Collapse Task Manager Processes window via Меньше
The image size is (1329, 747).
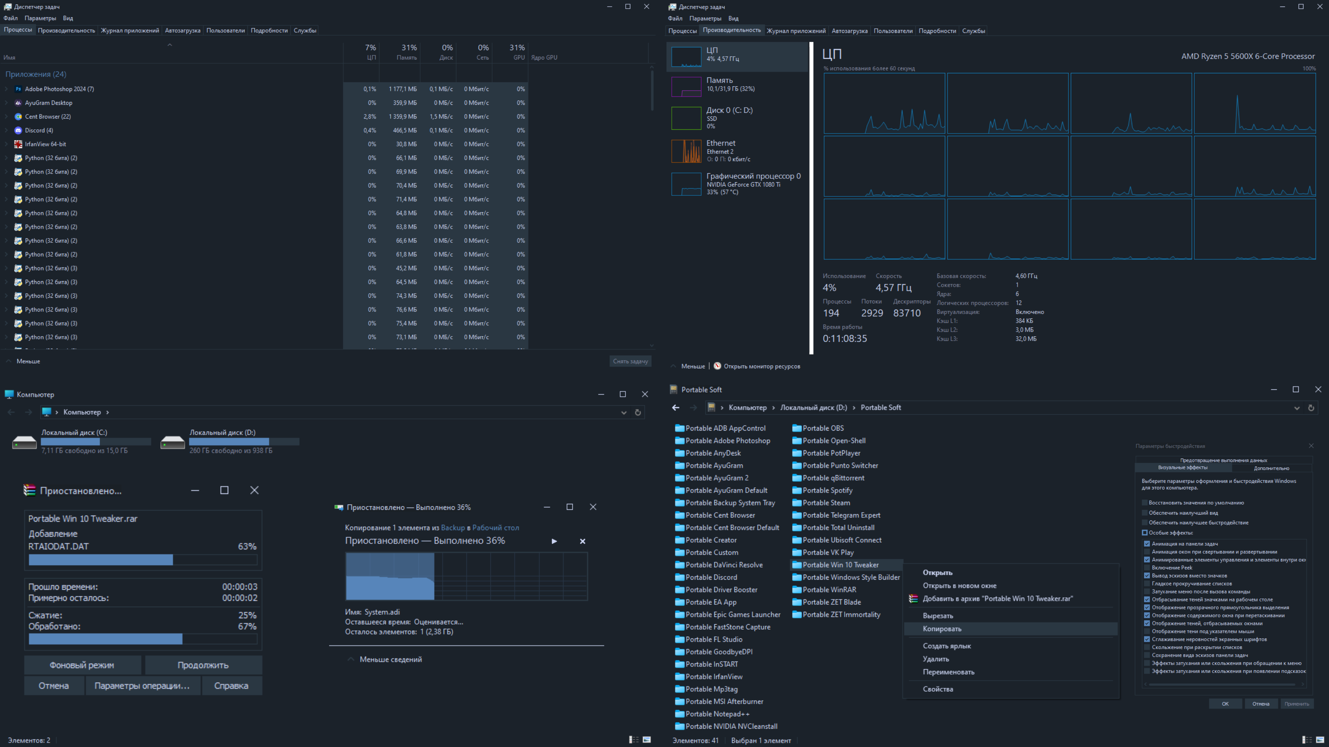[23, 361]
